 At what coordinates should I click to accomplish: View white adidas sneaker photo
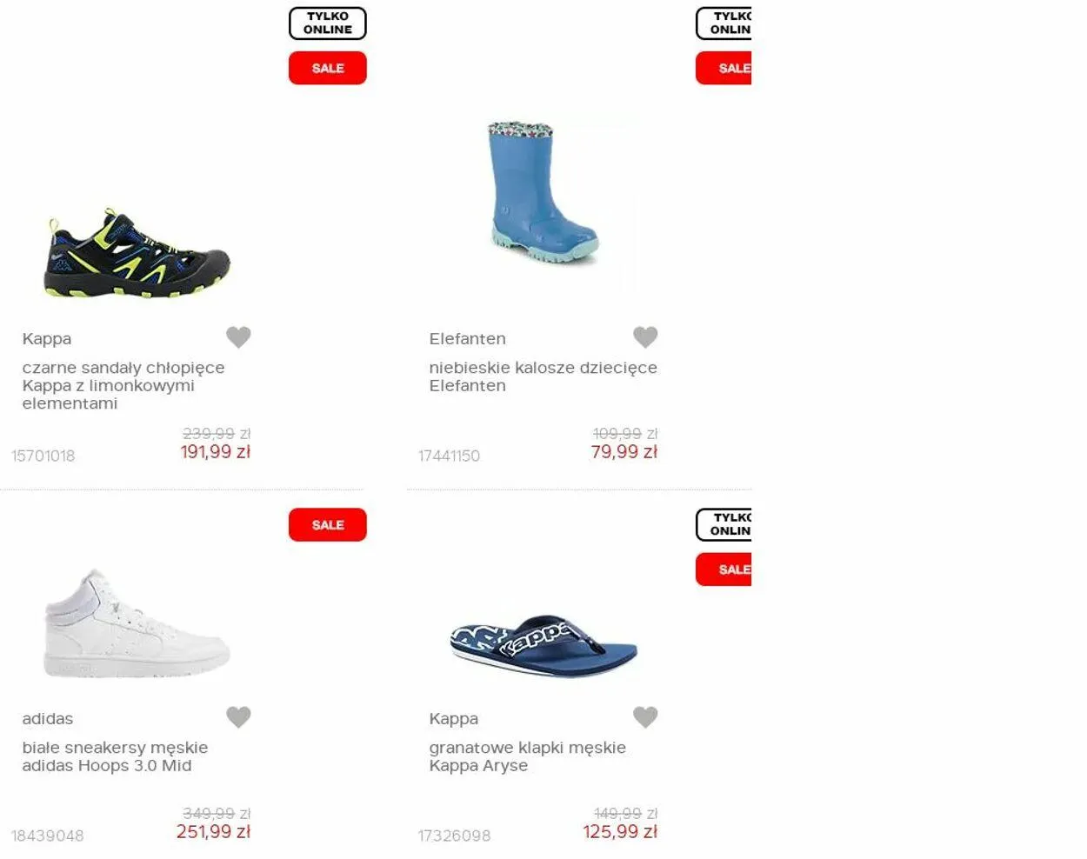tap(137, 623)
